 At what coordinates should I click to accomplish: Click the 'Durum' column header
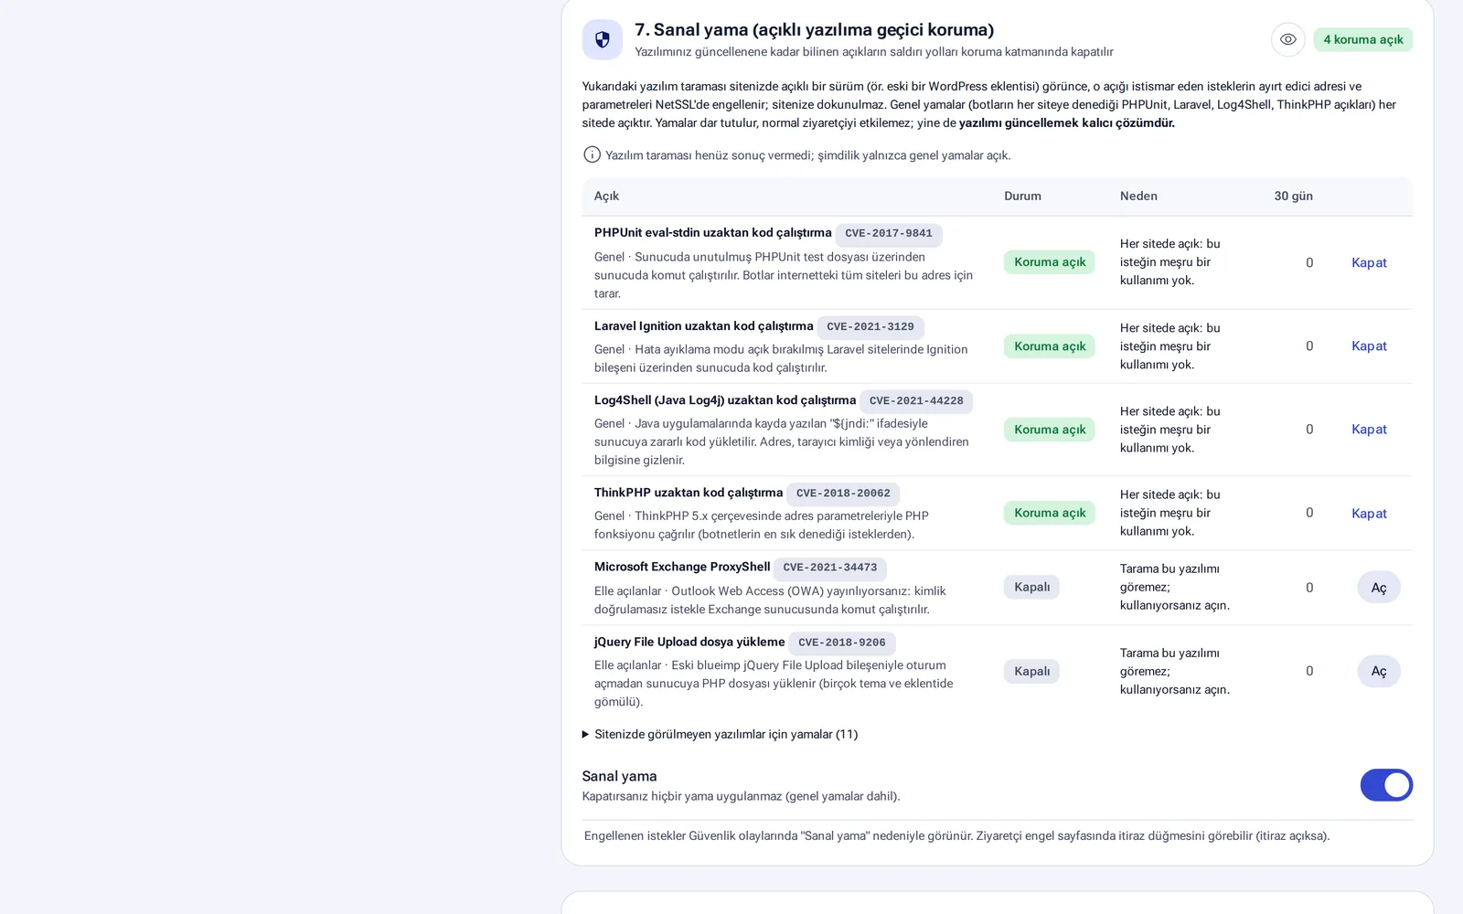pyautogui.click(x=1022, y=196)
